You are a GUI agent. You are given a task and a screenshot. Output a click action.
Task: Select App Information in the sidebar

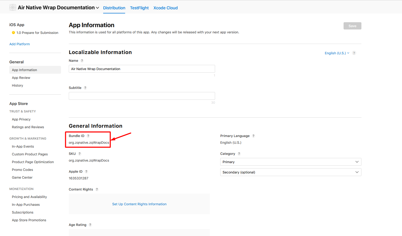click(35, 70)
